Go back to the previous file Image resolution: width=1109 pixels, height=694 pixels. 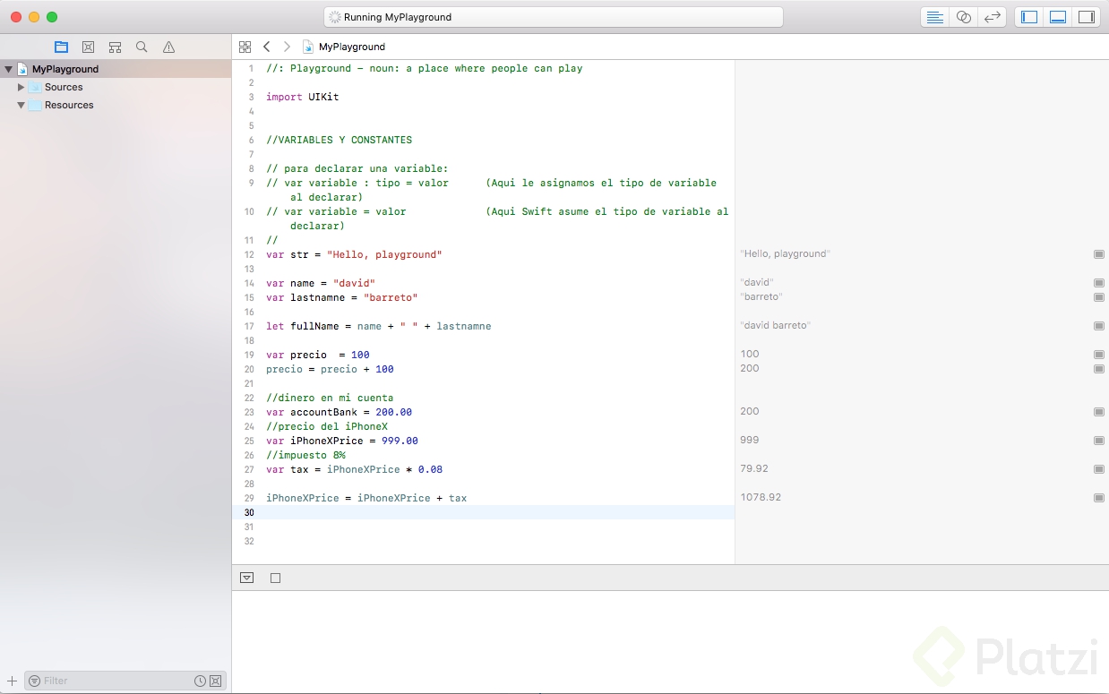[266, 47]
